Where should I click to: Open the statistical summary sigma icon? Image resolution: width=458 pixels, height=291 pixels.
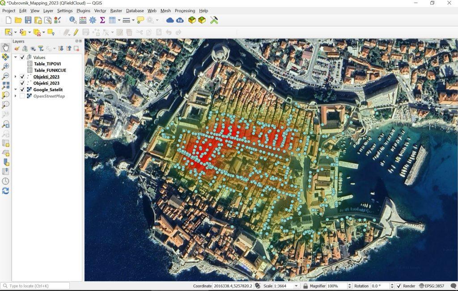point(102,20)
